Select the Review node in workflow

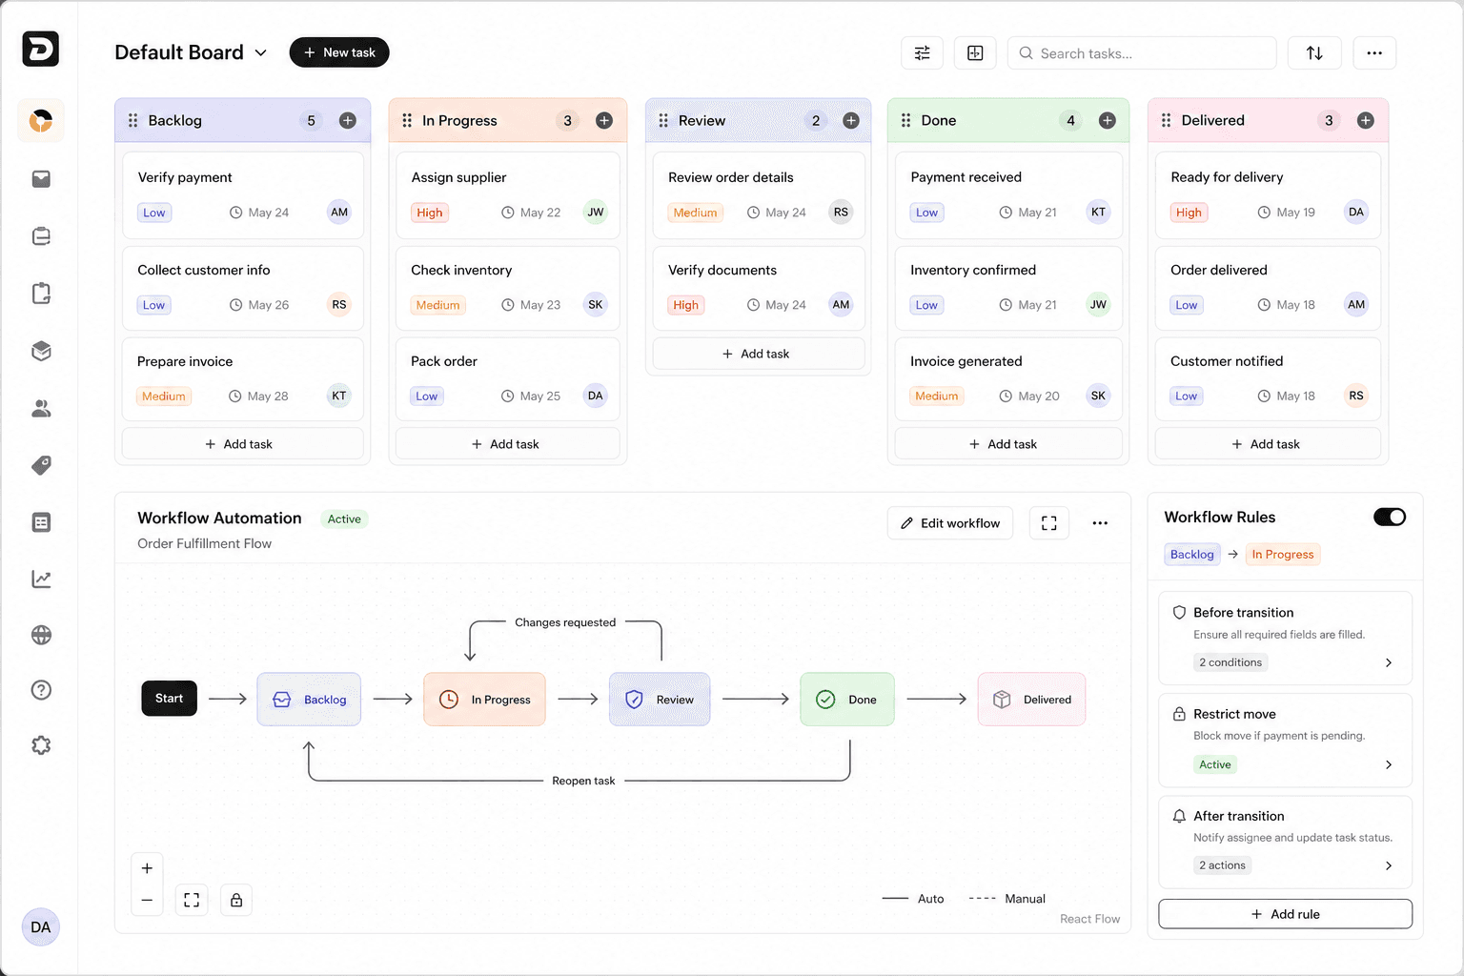660,700
